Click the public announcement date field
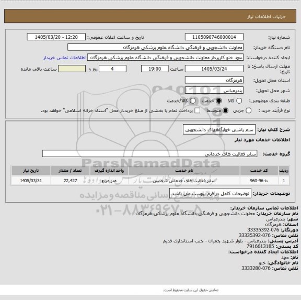301x300 pixels. (56, 37)
